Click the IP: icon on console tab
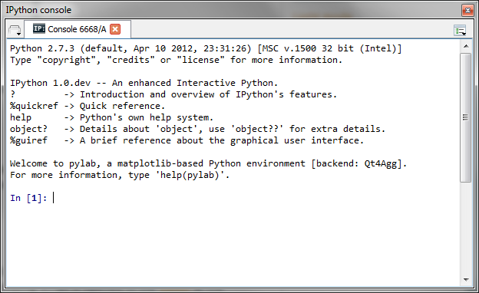 39,28
